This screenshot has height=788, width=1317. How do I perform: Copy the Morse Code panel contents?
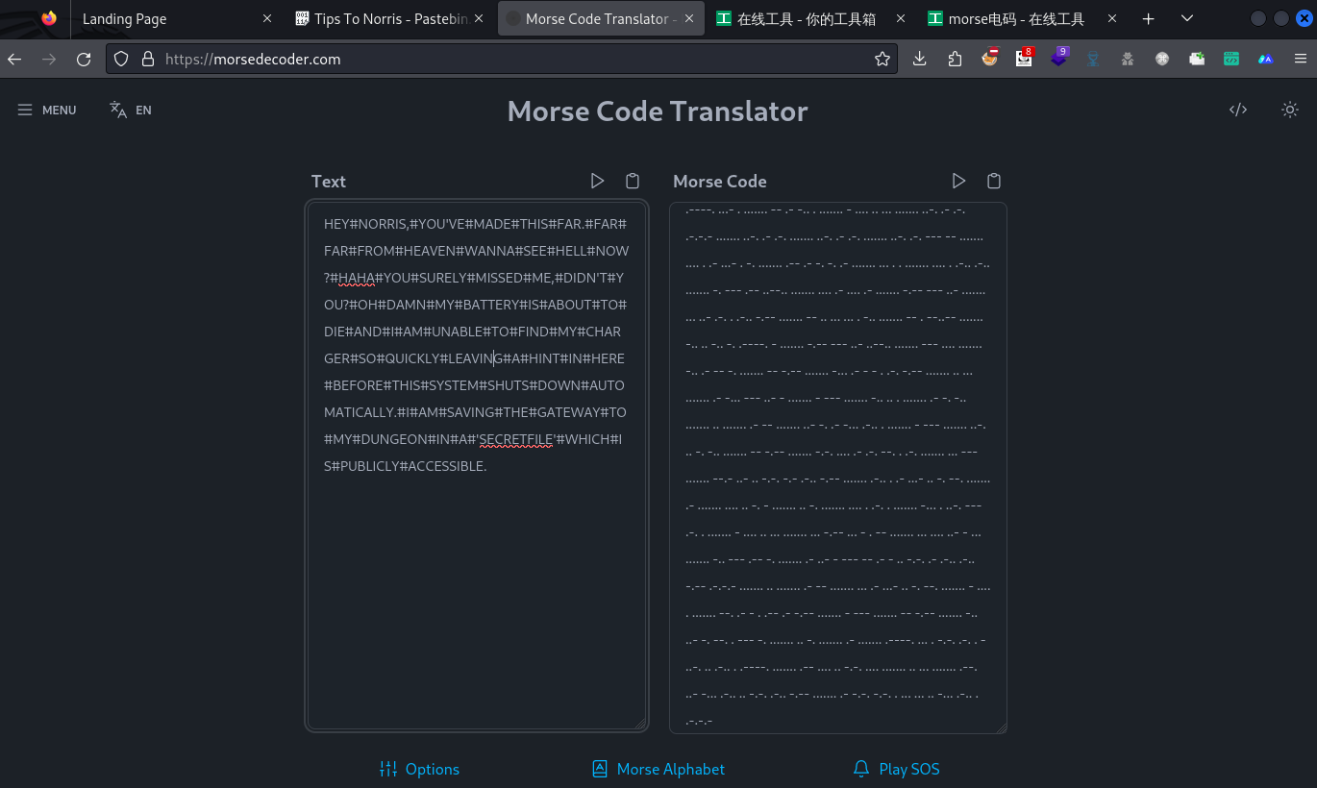(994, 181)
